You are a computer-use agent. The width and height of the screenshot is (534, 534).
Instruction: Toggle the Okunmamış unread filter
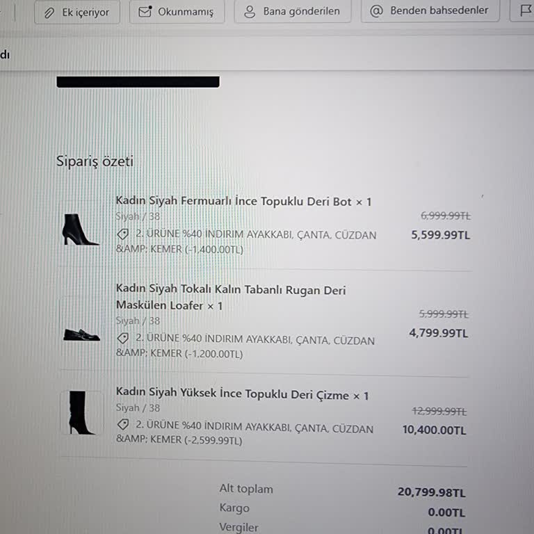(x=177, y=12)
